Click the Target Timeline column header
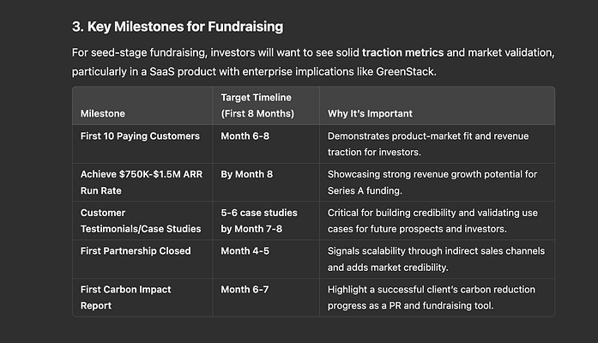Screen dimensions: 598x343 (257, 105)
